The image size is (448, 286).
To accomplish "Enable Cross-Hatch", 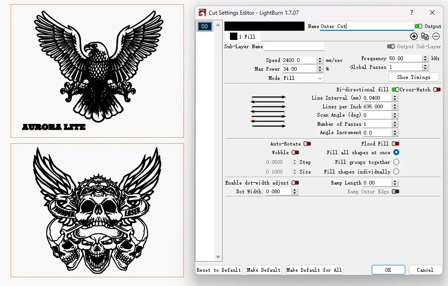I will [437, 90].
